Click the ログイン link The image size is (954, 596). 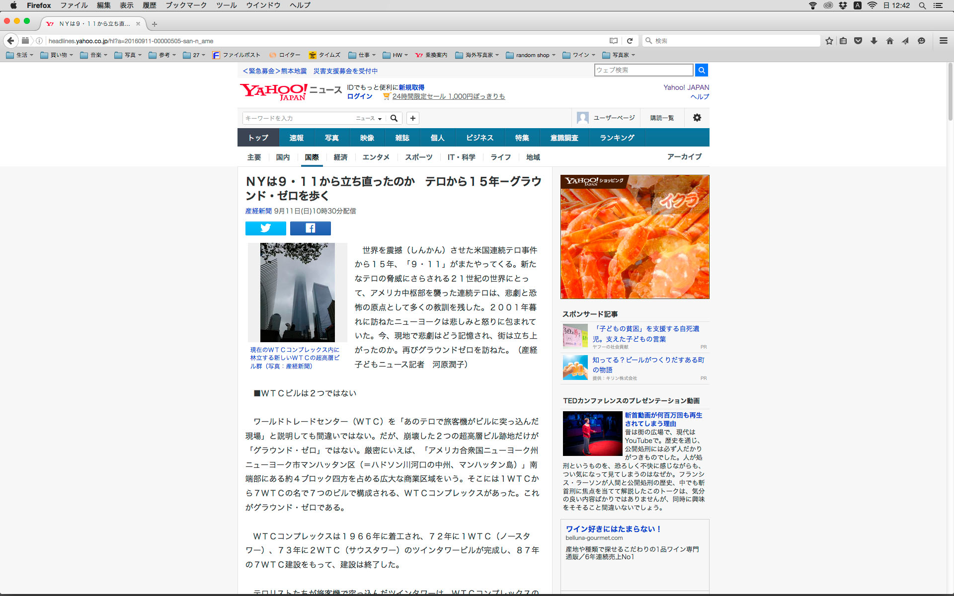point(360,96)
